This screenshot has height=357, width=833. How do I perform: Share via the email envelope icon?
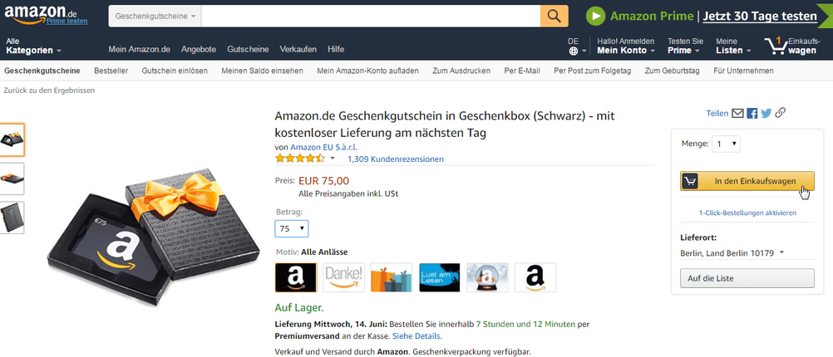(737, 113)
